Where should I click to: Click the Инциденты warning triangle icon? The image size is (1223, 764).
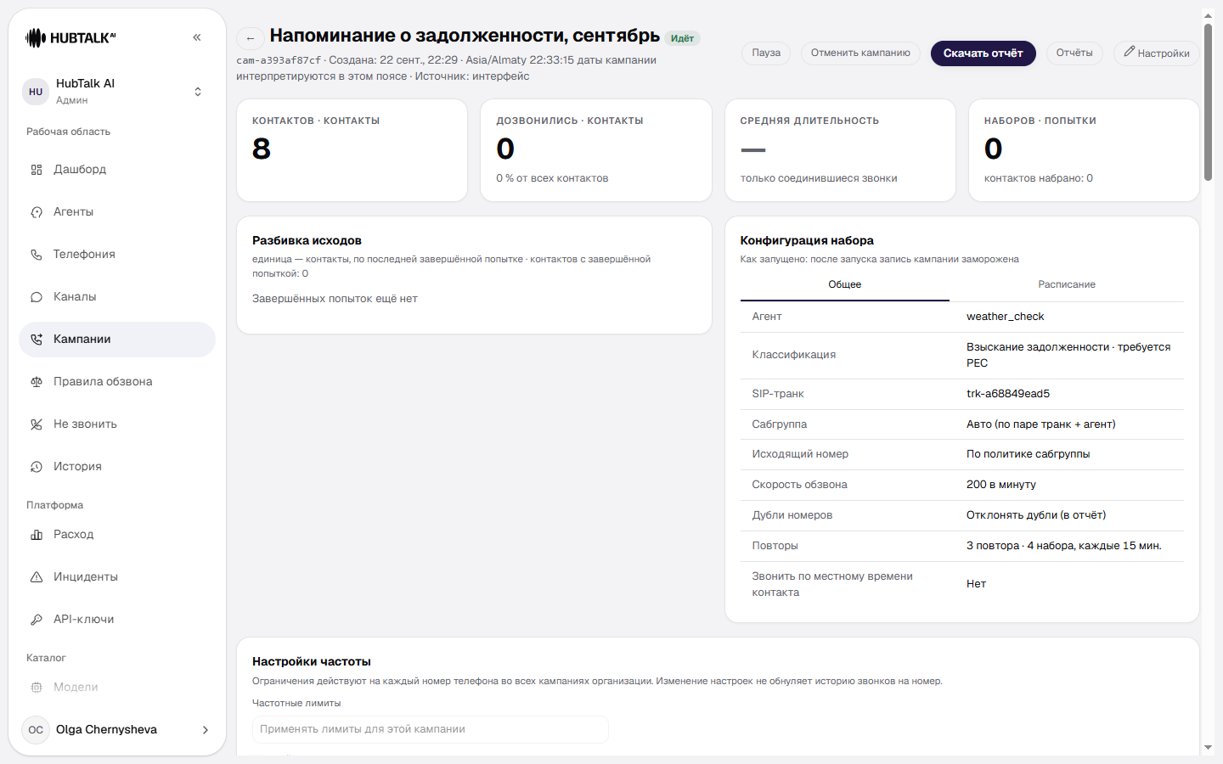coord(37,577)
